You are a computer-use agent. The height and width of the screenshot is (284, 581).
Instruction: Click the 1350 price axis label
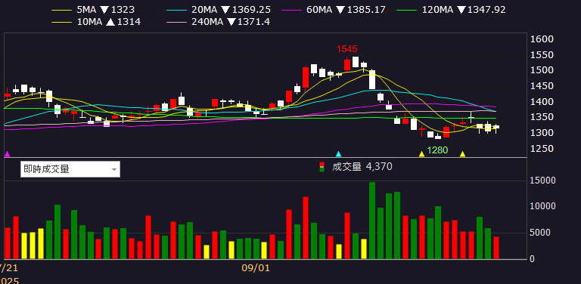pos(542,117)
